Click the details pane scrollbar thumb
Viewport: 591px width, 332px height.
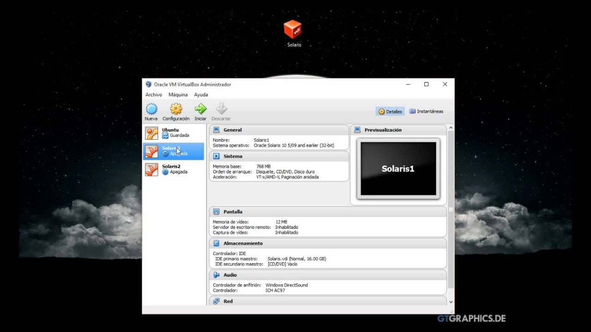pyautogui.click(x=451, y=210)
